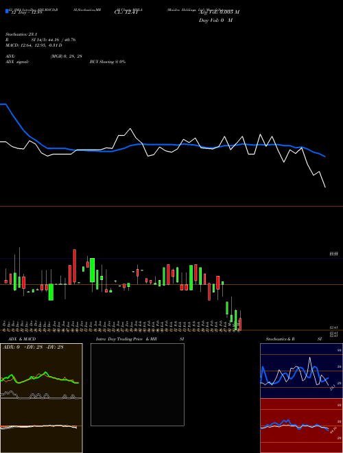Click the MACD: 12.64, 12.95, -0.31 D line
Screen dimensions: 343x453
[34, 45]
